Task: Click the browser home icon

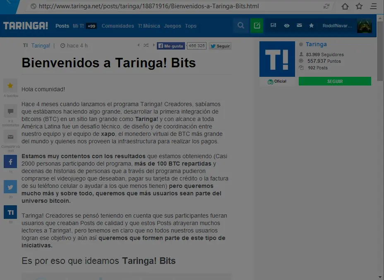Action: [x=345, y=6]
